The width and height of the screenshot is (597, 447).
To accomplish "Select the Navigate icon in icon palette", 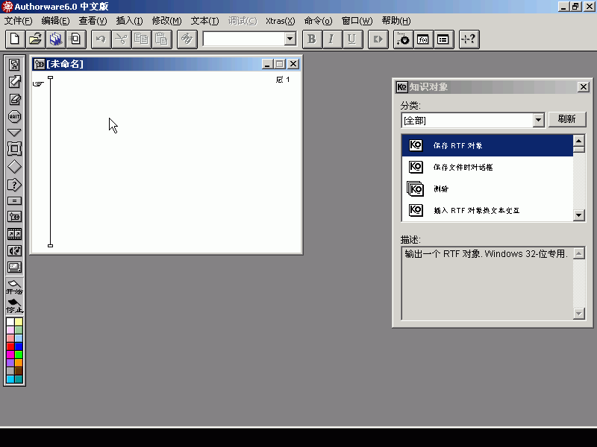I will click(14, 133).
